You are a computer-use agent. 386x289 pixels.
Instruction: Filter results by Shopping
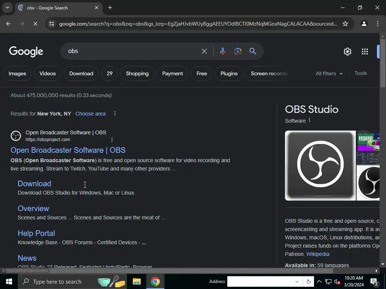pos(137,73)
